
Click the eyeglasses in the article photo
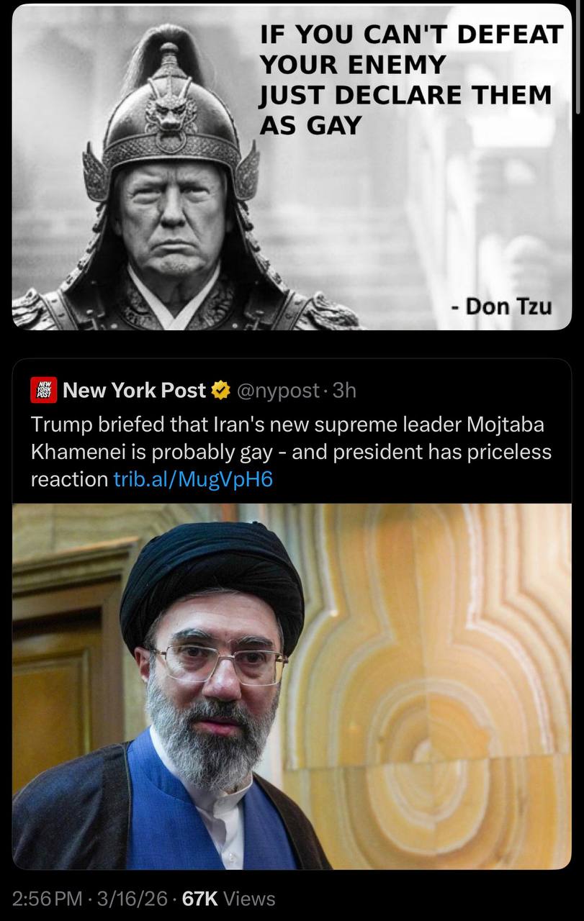(x=219, y=661)
